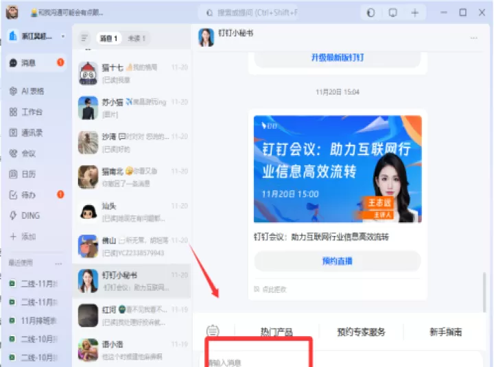The width and height of the screenshot is (494, 367).
Task: Click the plus icon in title bar
Action: (x=415, y=12)
